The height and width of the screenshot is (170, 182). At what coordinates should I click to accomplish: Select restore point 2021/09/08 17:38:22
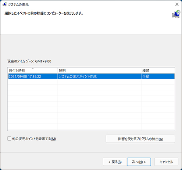click(91, 76)
